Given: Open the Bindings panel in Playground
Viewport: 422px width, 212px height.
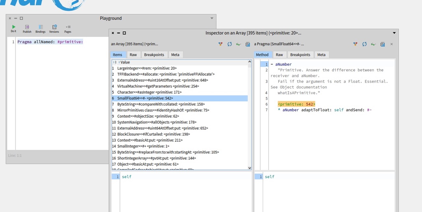Looking at the screenshot, I should coord(41,29).
